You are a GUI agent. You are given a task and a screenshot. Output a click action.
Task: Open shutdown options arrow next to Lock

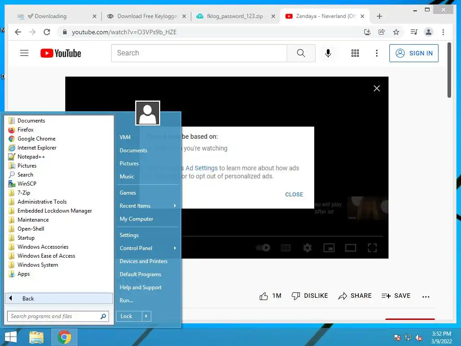click(146, 316)
